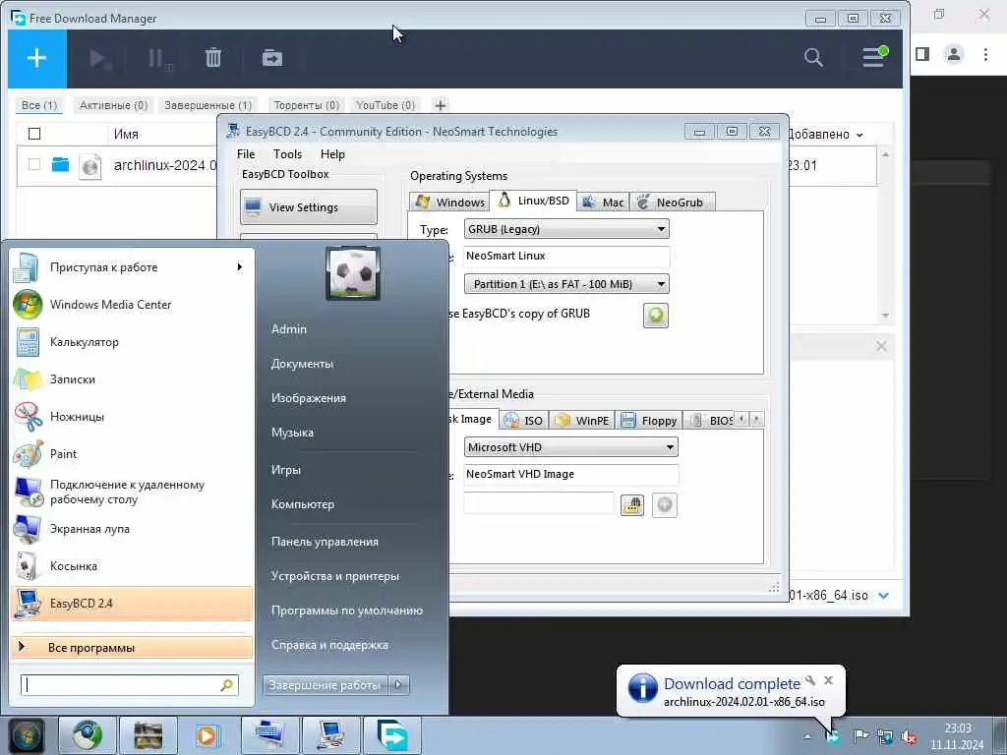Screen dimensions: 1007x755
Task: Open the Tools menu in EasyBCD
Action: pyautogui.click(x=287, y=154)
